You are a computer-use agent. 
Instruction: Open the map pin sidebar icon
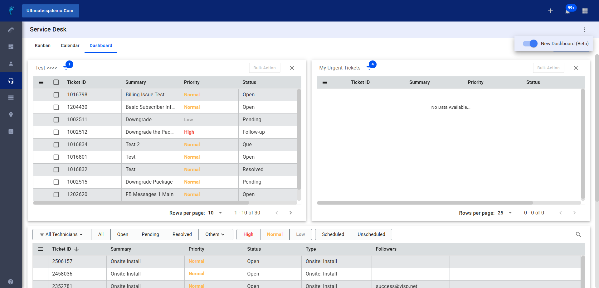pyautogui.click(x=11, y=115)
